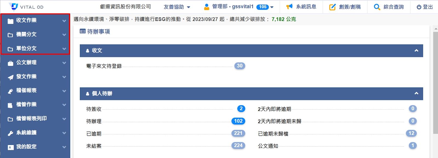
Task: Open the 已逾期未歸檔 item
Action: [273, 134]
